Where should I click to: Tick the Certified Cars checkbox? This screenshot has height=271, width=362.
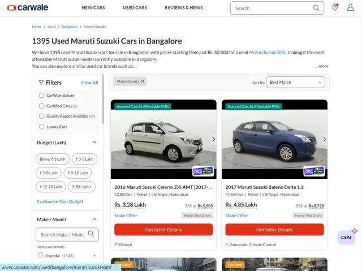coord(42,106)
